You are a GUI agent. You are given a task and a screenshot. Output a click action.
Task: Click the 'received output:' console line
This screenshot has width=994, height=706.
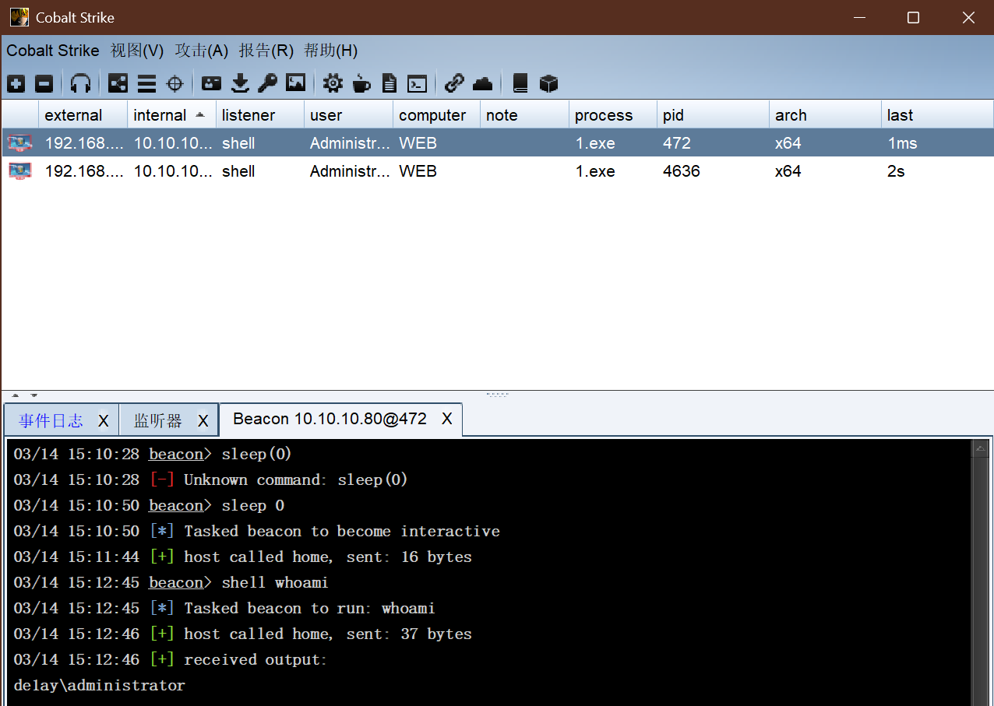pyautogui.click(x=171, y=659)
